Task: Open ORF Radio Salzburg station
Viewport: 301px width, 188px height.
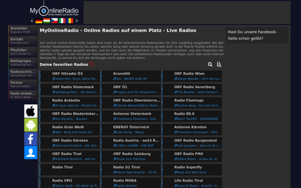Action: point(131,156)
